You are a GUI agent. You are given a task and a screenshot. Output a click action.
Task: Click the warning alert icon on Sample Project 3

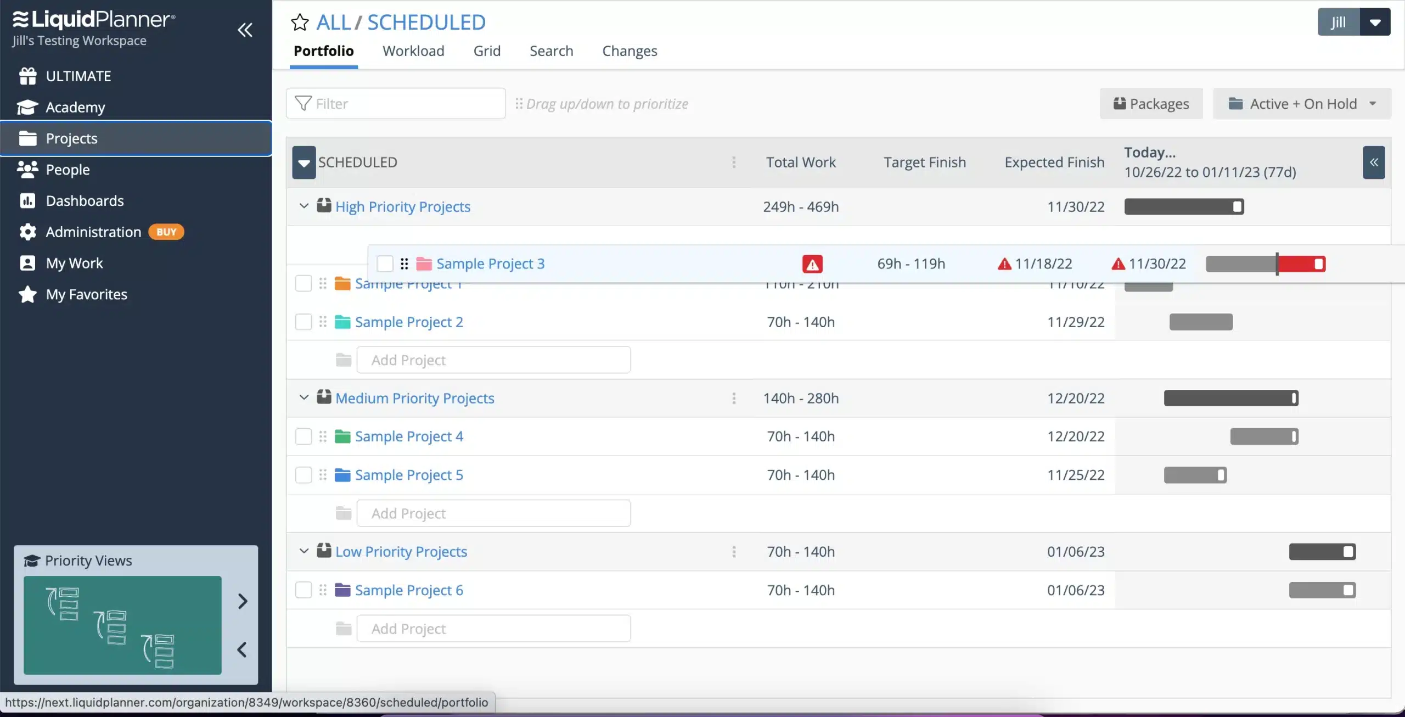pyautogui.click(x=812, y=264)
